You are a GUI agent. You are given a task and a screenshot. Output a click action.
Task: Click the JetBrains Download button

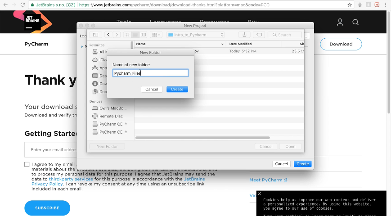coord(341,44)
